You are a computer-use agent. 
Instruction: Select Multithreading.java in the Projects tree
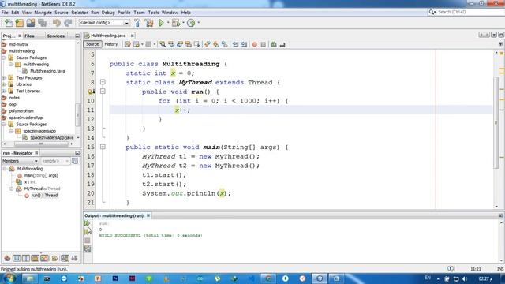(47, 71)
